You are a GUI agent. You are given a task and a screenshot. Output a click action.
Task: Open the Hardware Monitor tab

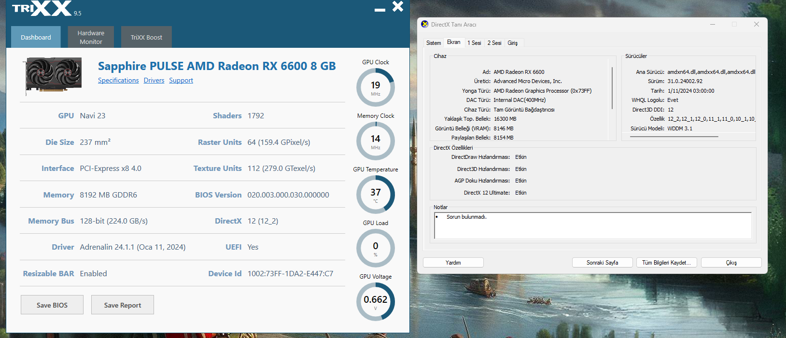click(x=91, y=37)
